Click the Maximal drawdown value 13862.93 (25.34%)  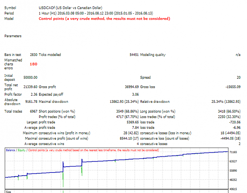click(x=124, y=102)
